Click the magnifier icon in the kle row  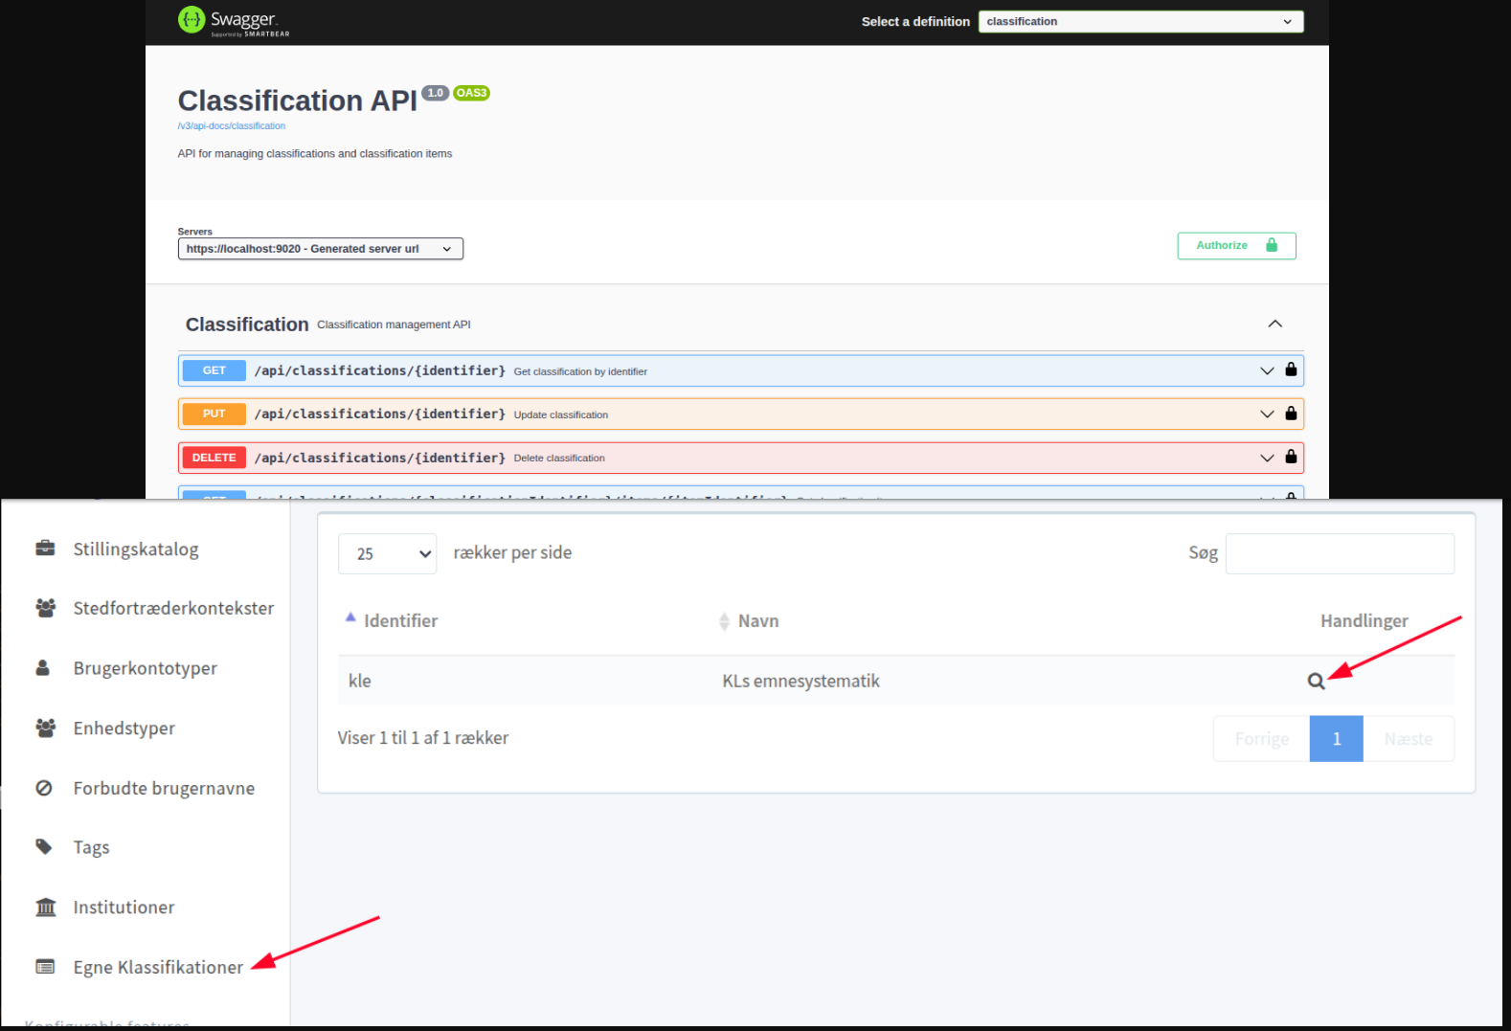point(1316,681)
